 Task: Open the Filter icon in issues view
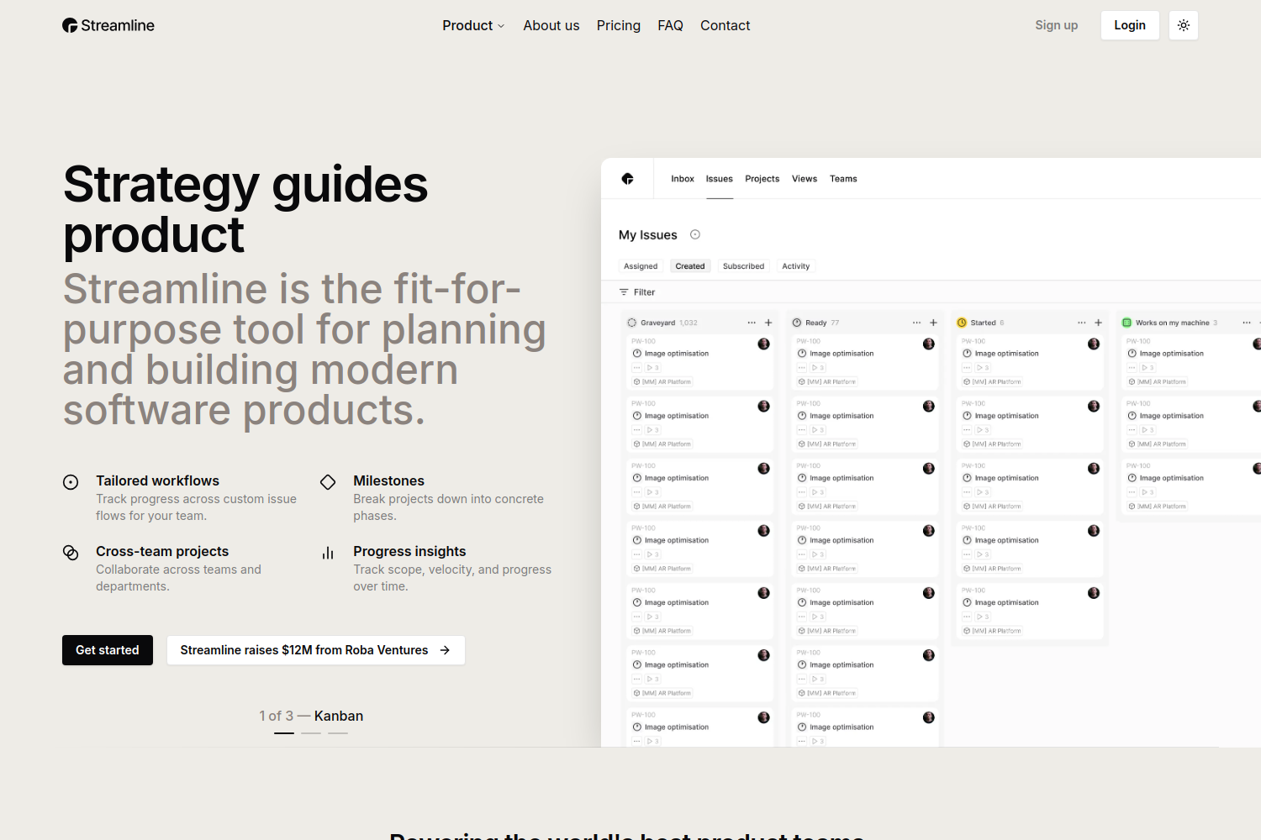[x=624, y=292]
